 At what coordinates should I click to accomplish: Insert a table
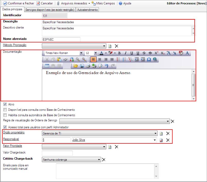pyautogui.click(x=47, y=66)
